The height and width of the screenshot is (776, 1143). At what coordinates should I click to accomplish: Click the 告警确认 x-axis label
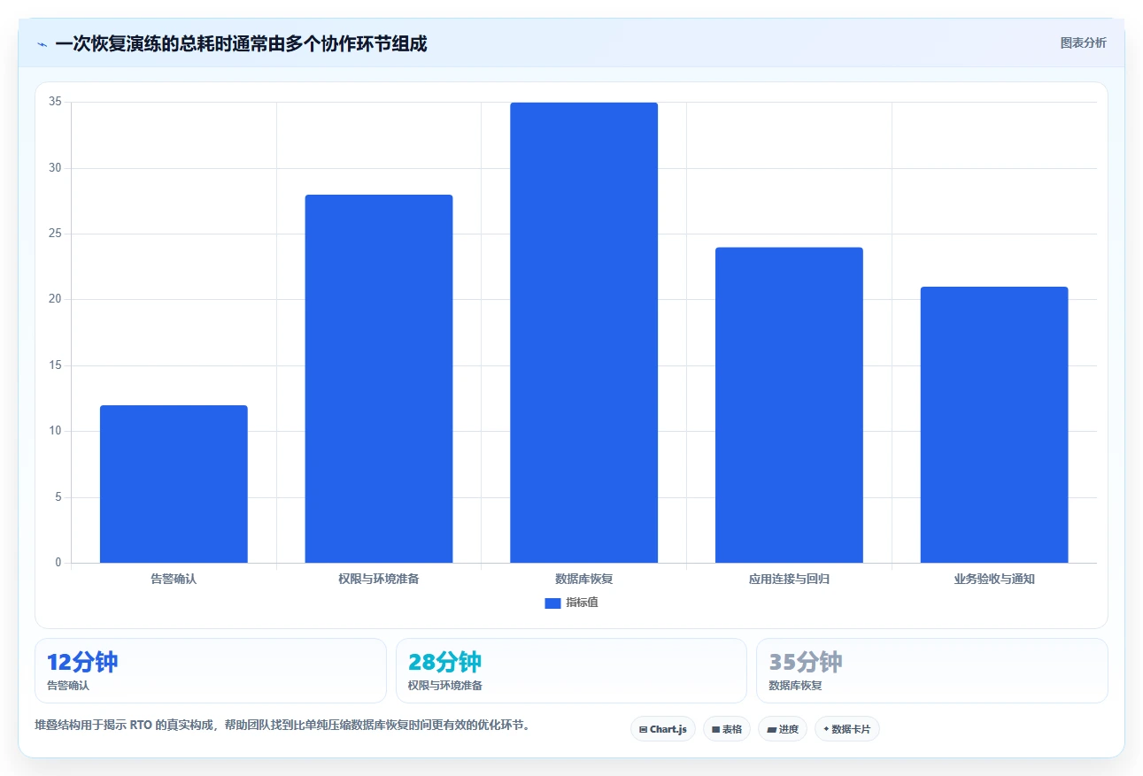(174, 580)
